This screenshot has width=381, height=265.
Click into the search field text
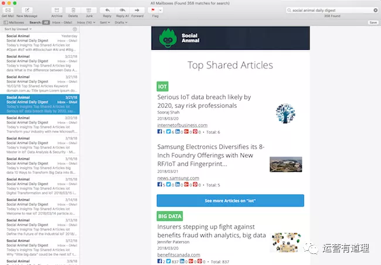pos(314,10)
